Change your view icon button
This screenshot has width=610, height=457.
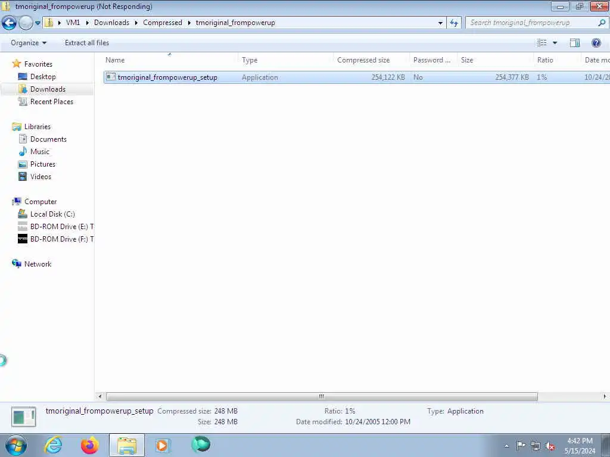542,43
